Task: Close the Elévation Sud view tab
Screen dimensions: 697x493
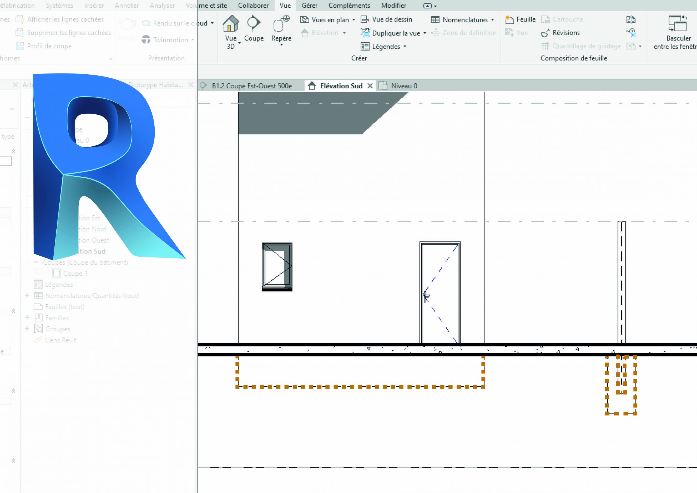Action: [x=370, y=86]
